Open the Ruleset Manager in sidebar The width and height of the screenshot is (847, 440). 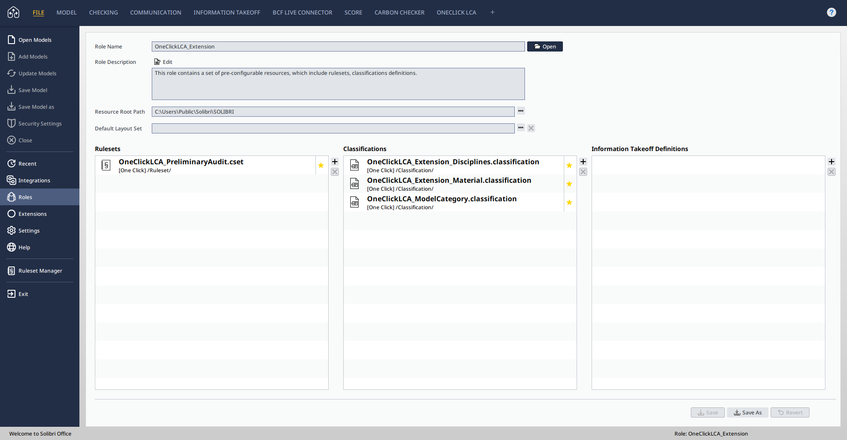click(40, 271)
